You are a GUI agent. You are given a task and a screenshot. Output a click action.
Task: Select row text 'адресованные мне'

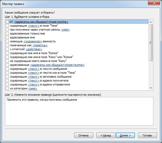[22, 37]
